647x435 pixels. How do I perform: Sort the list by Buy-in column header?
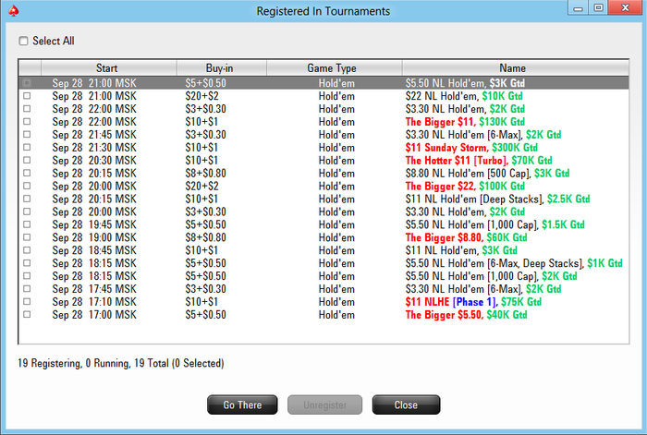[222, 68]
